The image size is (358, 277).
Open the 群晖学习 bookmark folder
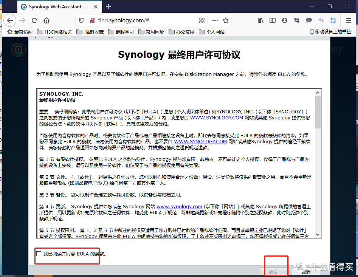tap(121, 32)
